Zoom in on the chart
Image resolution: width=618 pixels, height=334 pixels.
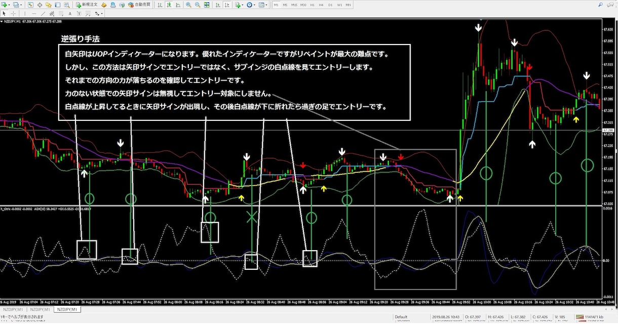pos(188,5)
